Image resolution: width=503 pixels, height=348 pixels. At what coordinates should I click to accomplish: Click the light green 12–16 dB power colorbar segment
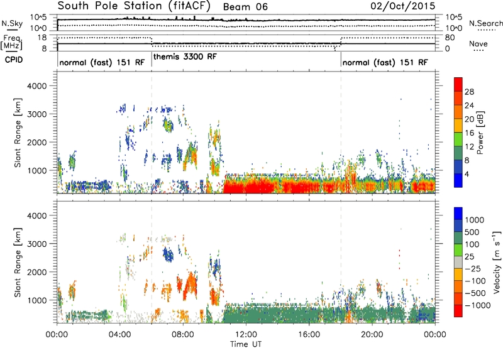point(458,139)
